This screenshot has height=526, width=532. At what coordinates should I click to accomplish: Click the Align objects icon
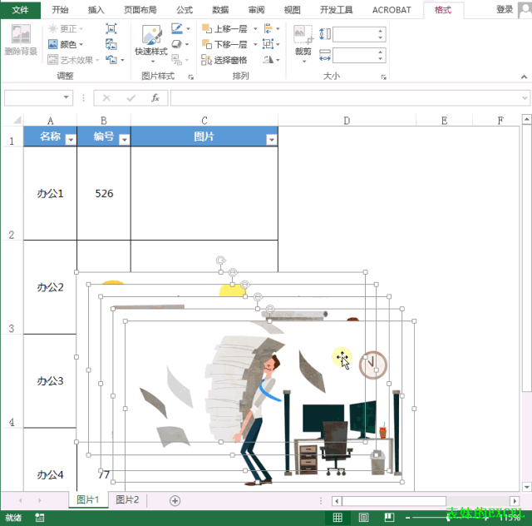pos(268,29)
